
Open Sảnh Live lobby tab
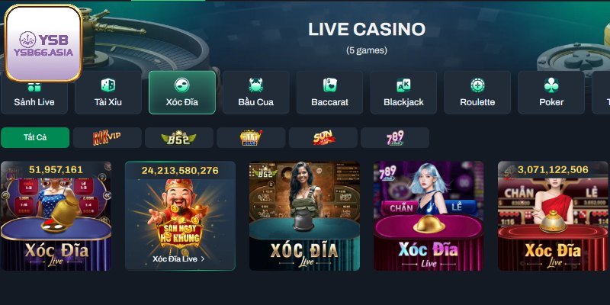click(x=34, y=92)
